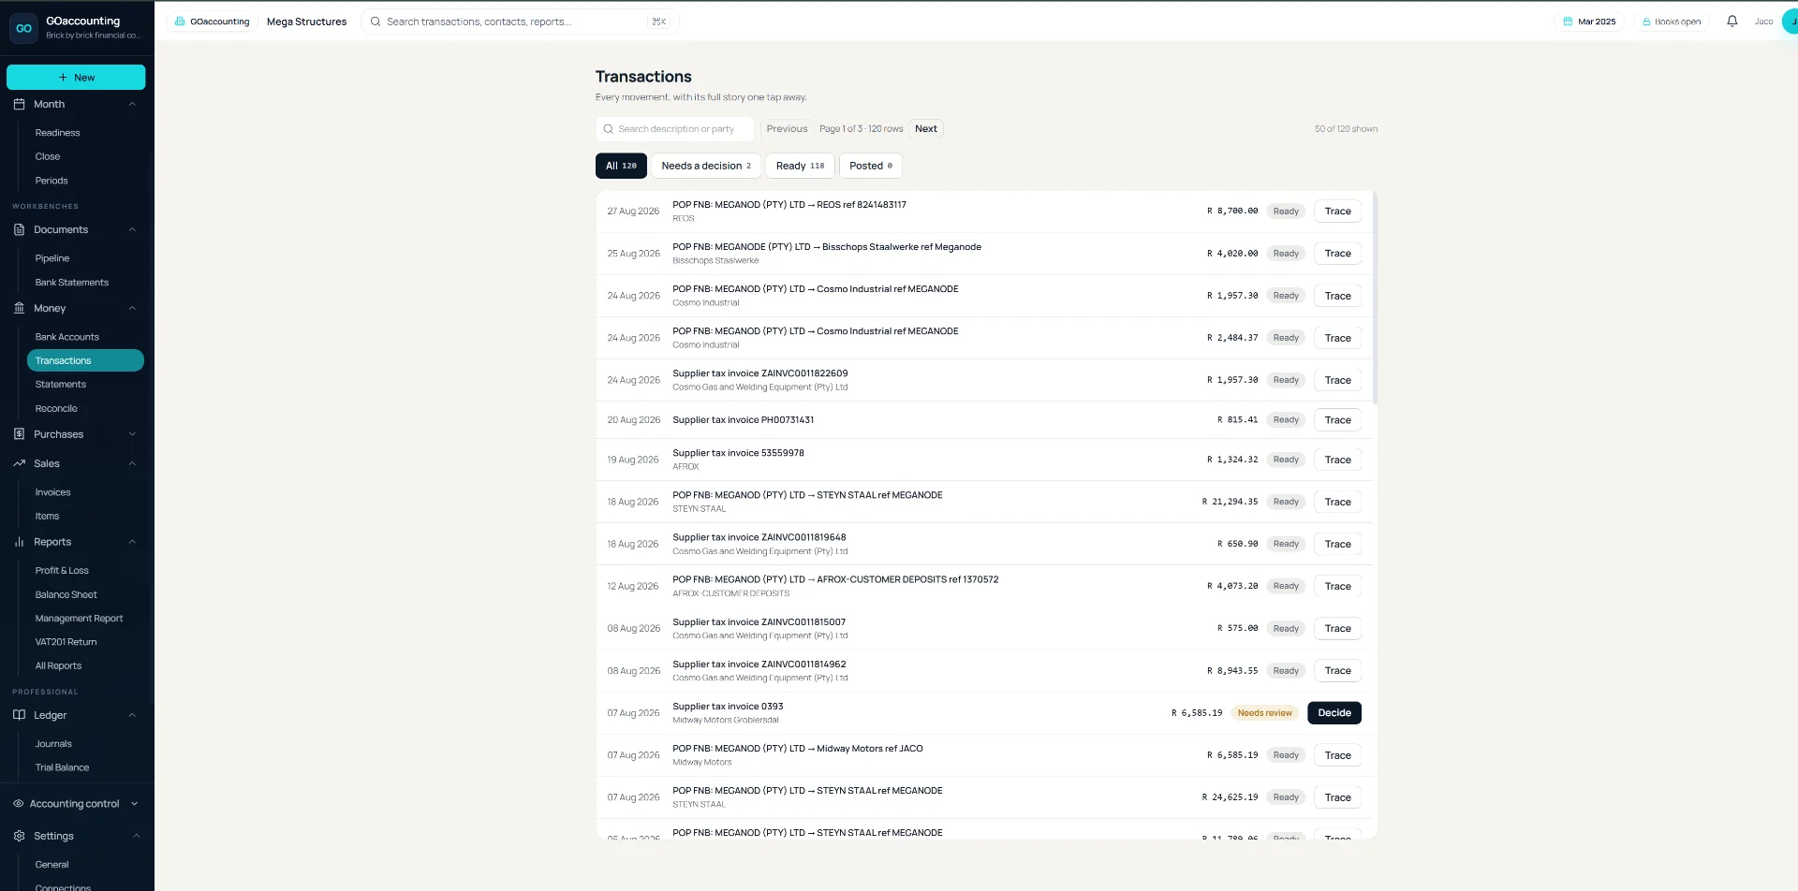Open the Mar 2025 period selector
The width and height of the screenshot is (1798, 891).
(x=1589, y=22)
